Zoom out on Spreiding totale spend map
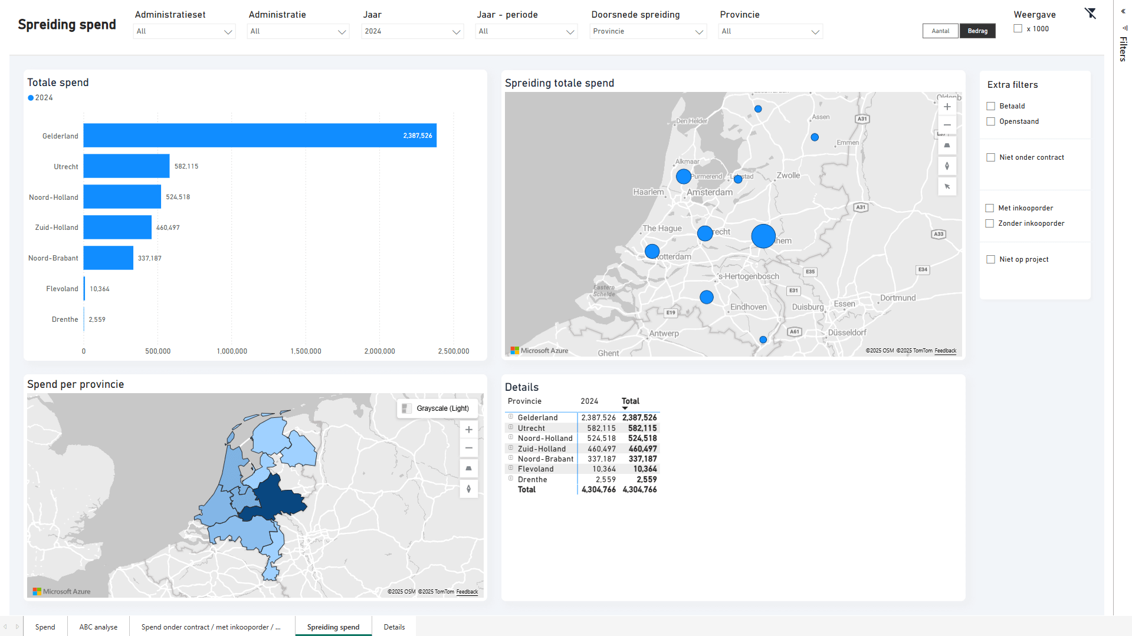This screenshot has width=1132, height=636. [947, 125]
